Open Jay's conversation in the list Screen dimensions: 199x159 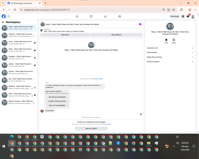pyautogui.click(x=19, y=80)
